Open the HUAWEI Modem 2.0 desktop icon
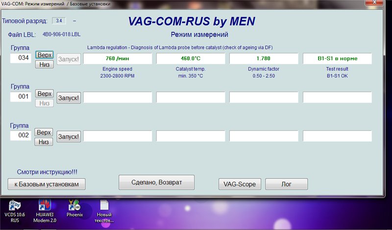392x230 pixels. pos(45,211)
